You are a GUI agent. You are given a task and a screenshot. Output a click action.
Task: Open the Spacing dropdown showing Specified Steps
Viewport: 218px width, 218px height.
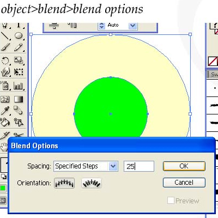[x=86, y=166]
